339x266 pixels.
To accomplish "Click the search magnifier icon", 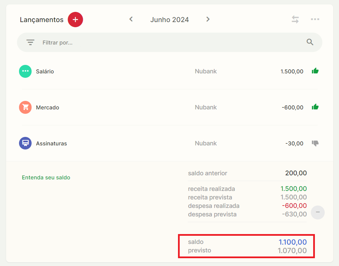I will coord(310,42).
